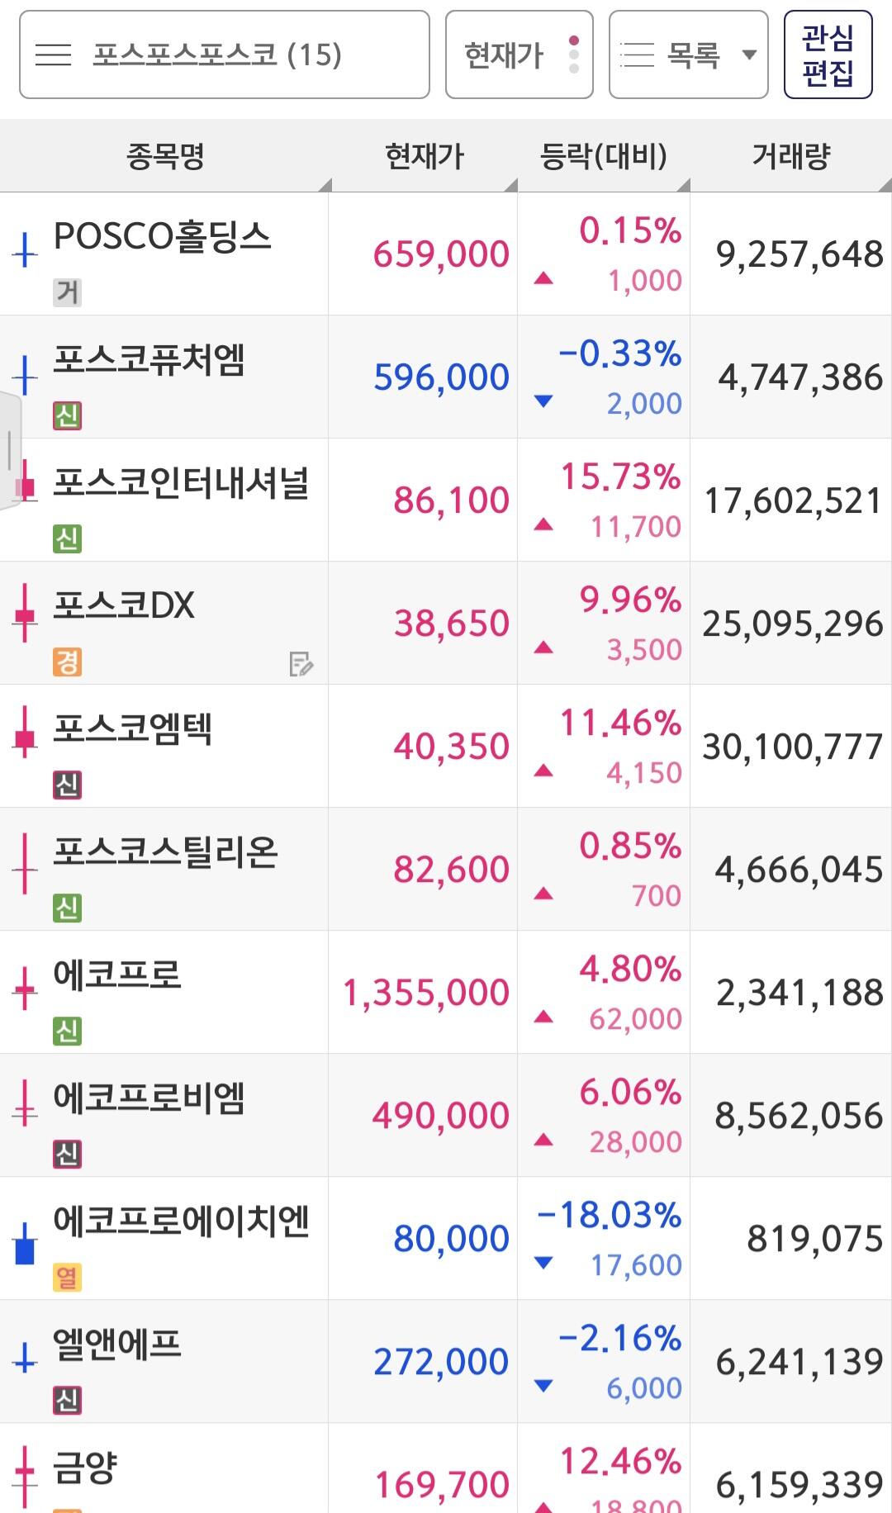Screen dimensions: 892x1513
Task: Click the 신 badge under 포스코퓨처엠
Action: (x=67, y=415)
